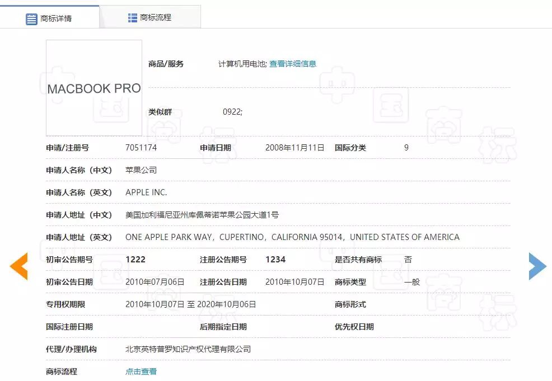
Task: Click the 代理/办理机构 label
Action: pos(71,349)
